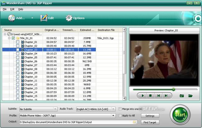The image size is (202, 128).
Task: Collapse the Title_01_01 tree node
Action: [x=9, y=38]
